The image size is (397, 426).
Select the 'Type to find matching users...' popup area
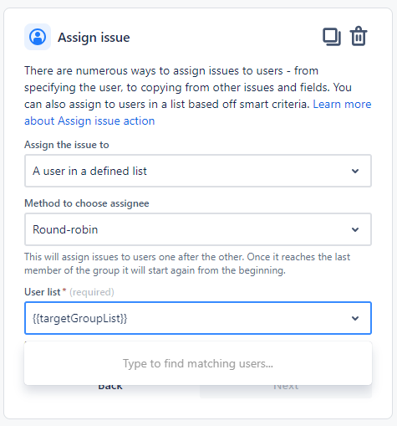198,363
